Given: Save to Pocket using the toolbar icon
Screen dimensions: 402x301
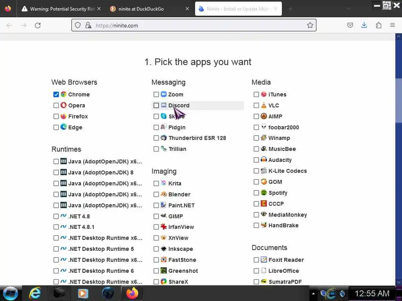Looking at the screenshot, I should point(350,25).
